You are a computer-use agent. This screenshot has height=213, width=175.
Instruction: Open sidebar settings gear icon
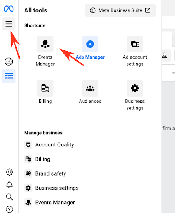click(9, 172)
